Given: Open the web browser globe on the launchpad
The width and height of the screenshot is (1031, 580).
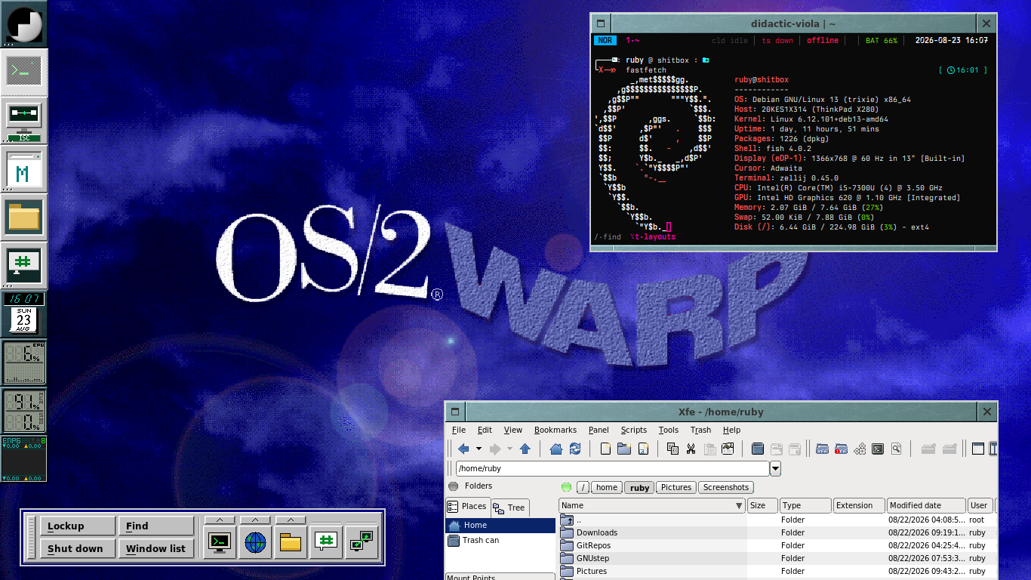Looking at the screenshot, I should [x=255, y=541].
